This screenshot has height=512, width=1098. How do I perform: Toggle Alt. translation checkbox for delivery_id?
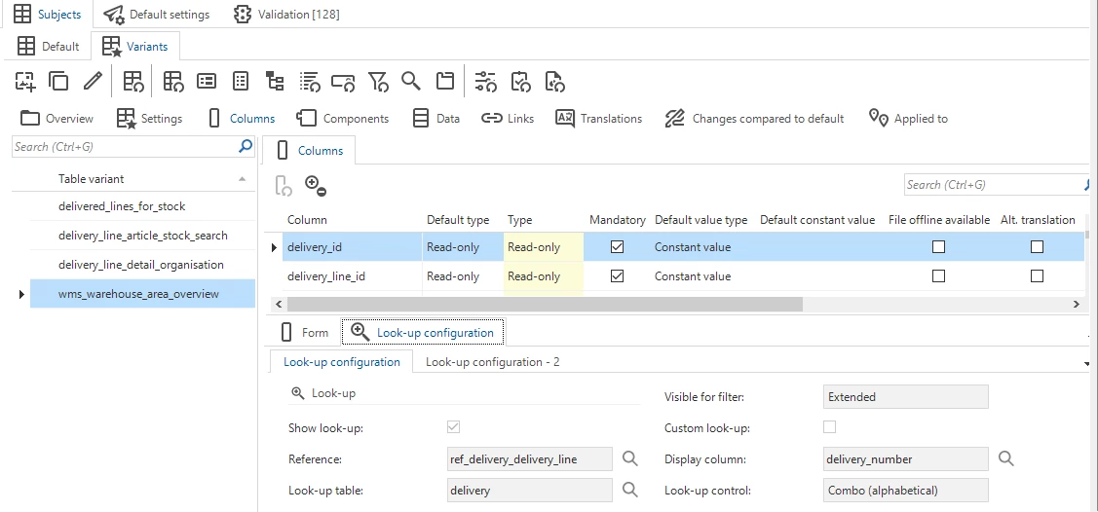(1037, 247)
